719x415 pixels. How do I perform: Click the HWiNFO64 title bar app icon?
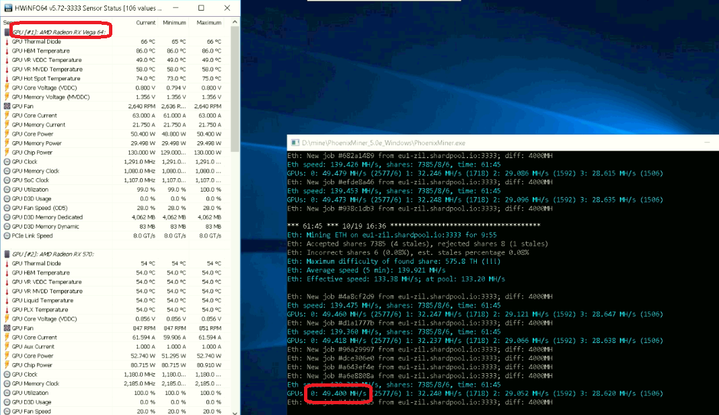pos(8,8)
